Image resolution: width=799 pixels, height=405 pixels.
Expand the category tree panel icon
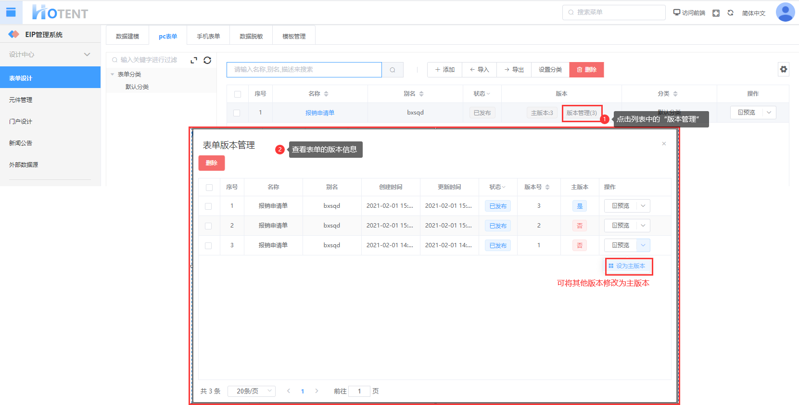pyautogui.click(x=194, y=60)
